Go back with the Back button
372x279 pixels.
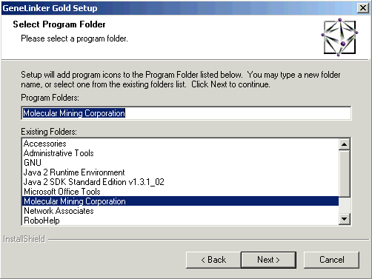(x=213, y=260)
